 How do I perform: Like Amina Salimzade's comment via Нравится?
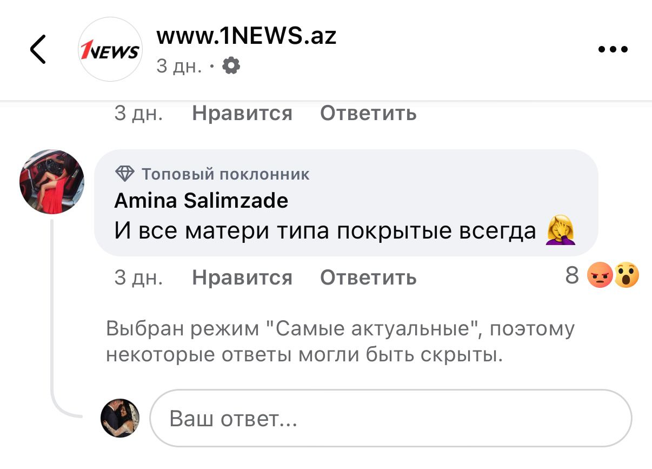pyautogui.click(x=242, y=278)
